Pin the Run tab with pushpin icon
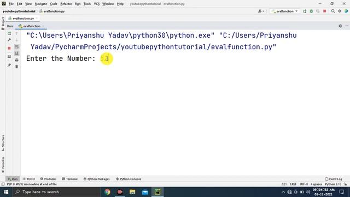 [x=9, y=65]
